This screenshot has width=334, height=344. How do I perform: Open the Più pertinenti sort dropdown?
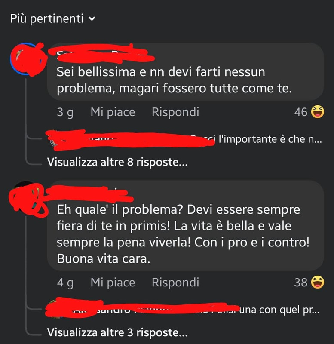click(x=52, y=18)
